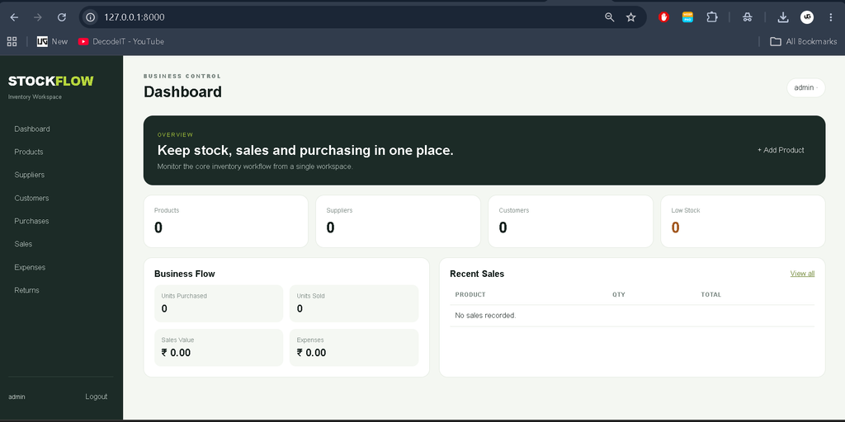Open the Downloads icon
The height and width of the screenshot is (422, 845).
783,17
